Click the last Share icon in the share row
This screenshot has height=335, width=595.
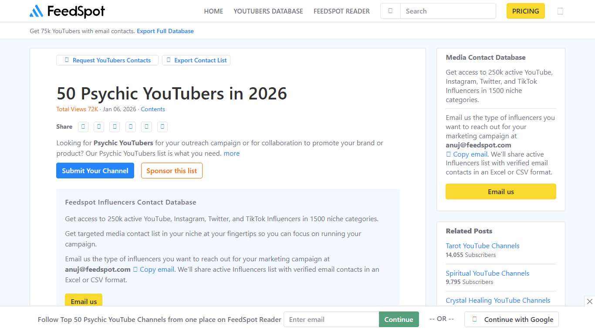[x=162, y=126]
